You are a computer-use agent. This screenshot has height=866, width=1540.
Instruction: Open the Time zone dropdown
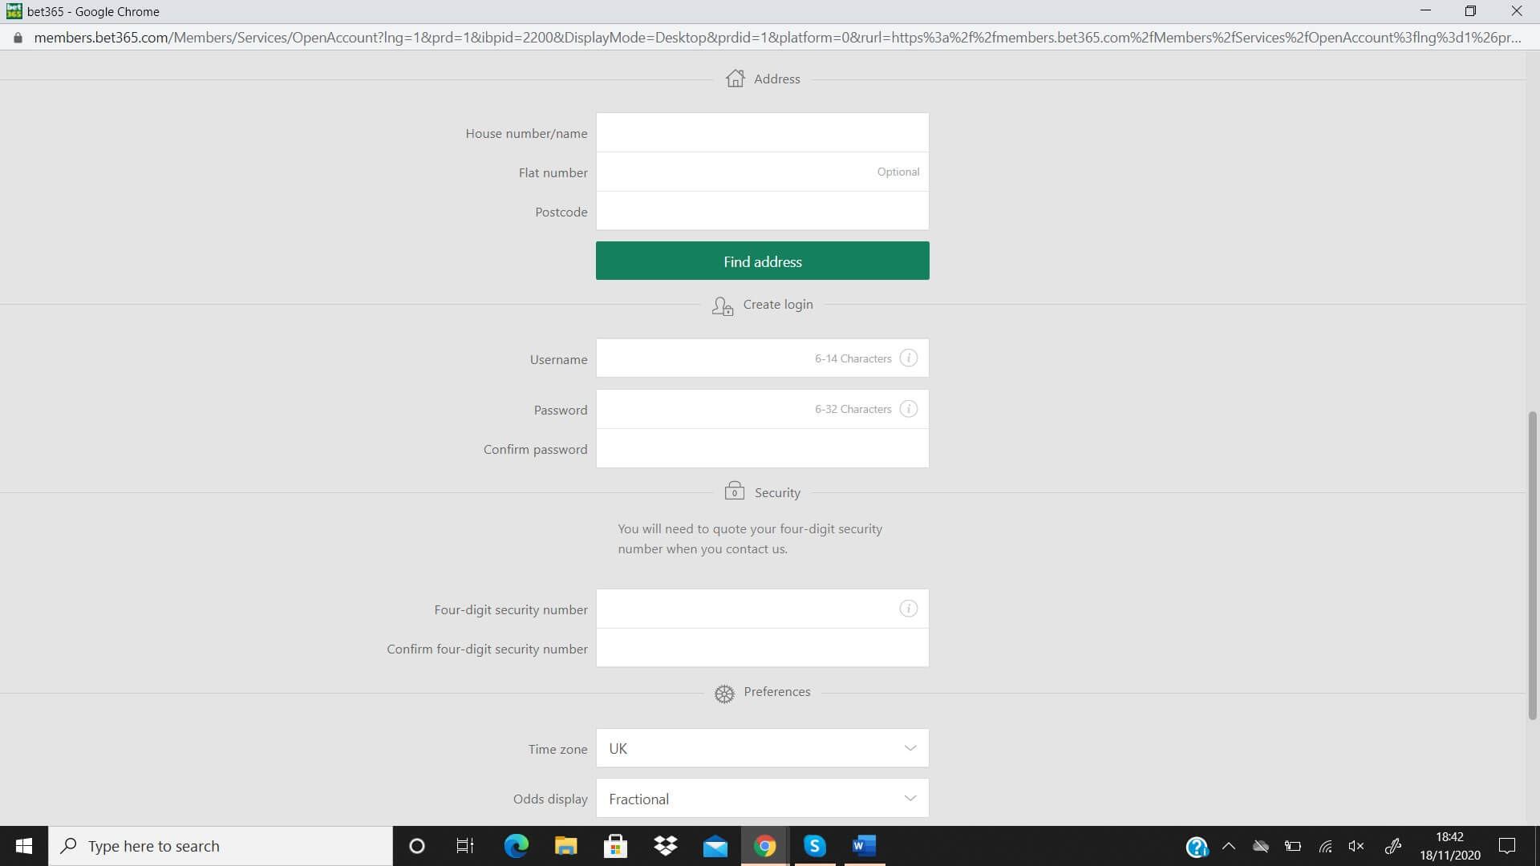pos(762,748)
